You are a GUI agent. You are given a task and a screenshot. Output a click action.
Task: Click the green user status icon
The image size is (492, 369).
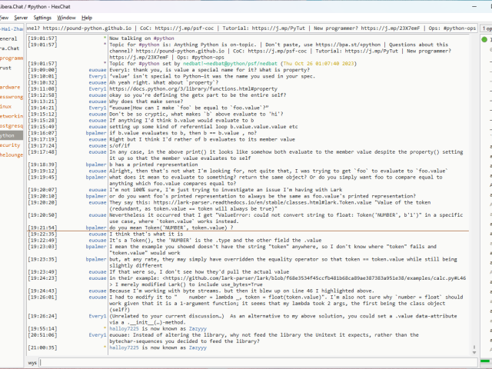[486, 39]
